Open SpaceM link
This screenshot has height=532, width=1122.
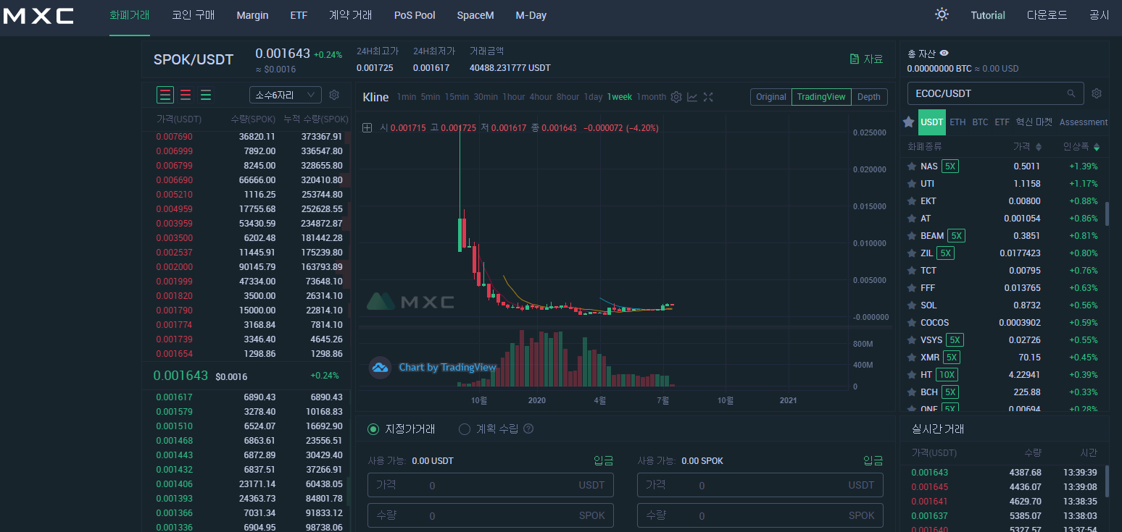[x=475, y=15]
